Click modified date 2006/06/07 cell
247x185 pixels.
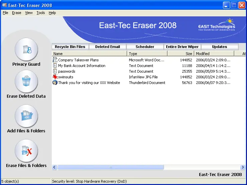(x=213, y=83)
